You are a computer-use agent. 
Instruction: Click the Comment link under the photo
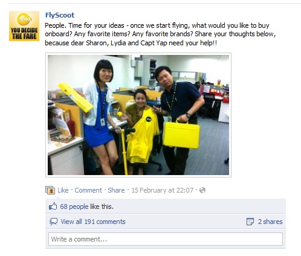tap(88, 190)
